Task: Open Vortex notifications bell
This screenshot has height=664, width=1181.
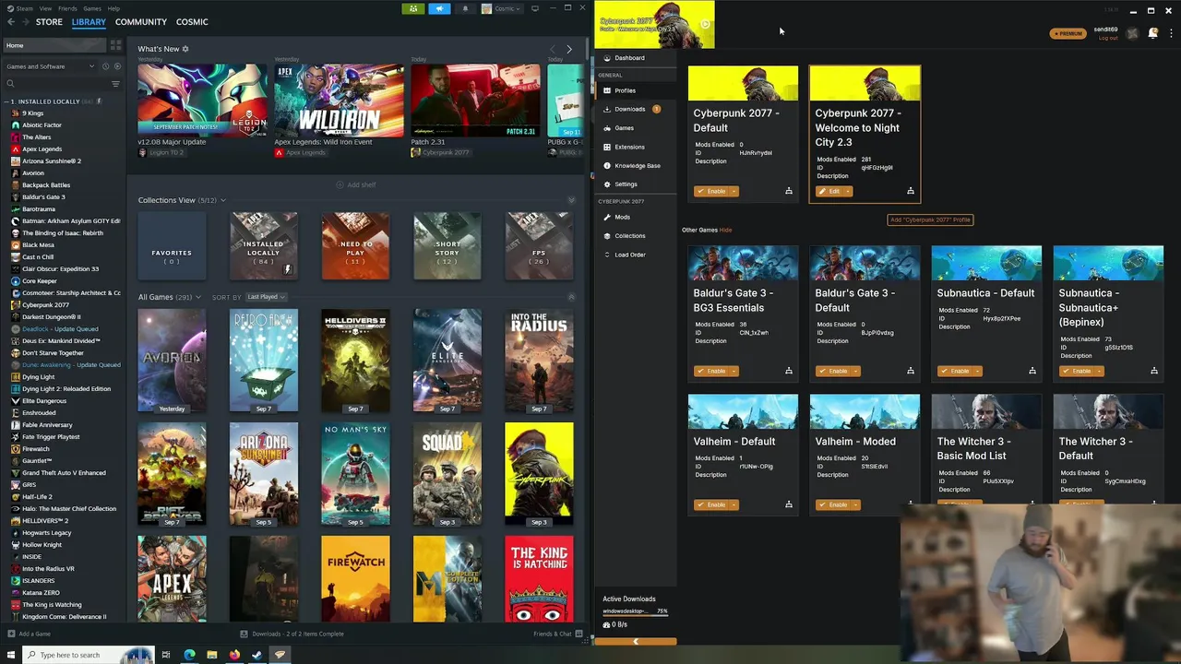Action: [1153, 33]
